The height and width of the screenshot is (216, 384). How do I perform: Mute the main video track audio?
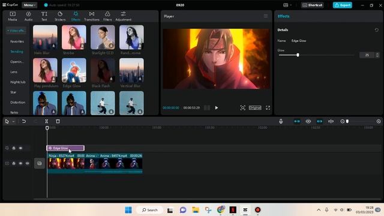(x=28, y=163)
